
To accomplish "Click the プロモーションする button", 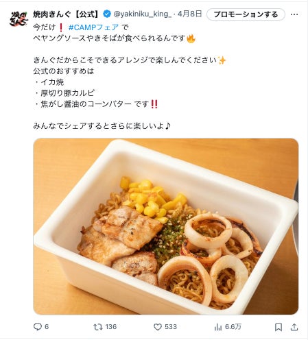I will [x=246, y=14].
